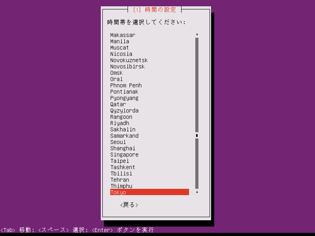Viewport: 315px width, 236px height.
Task: Click the scrollbar position marker
Action: coord(197,136)
